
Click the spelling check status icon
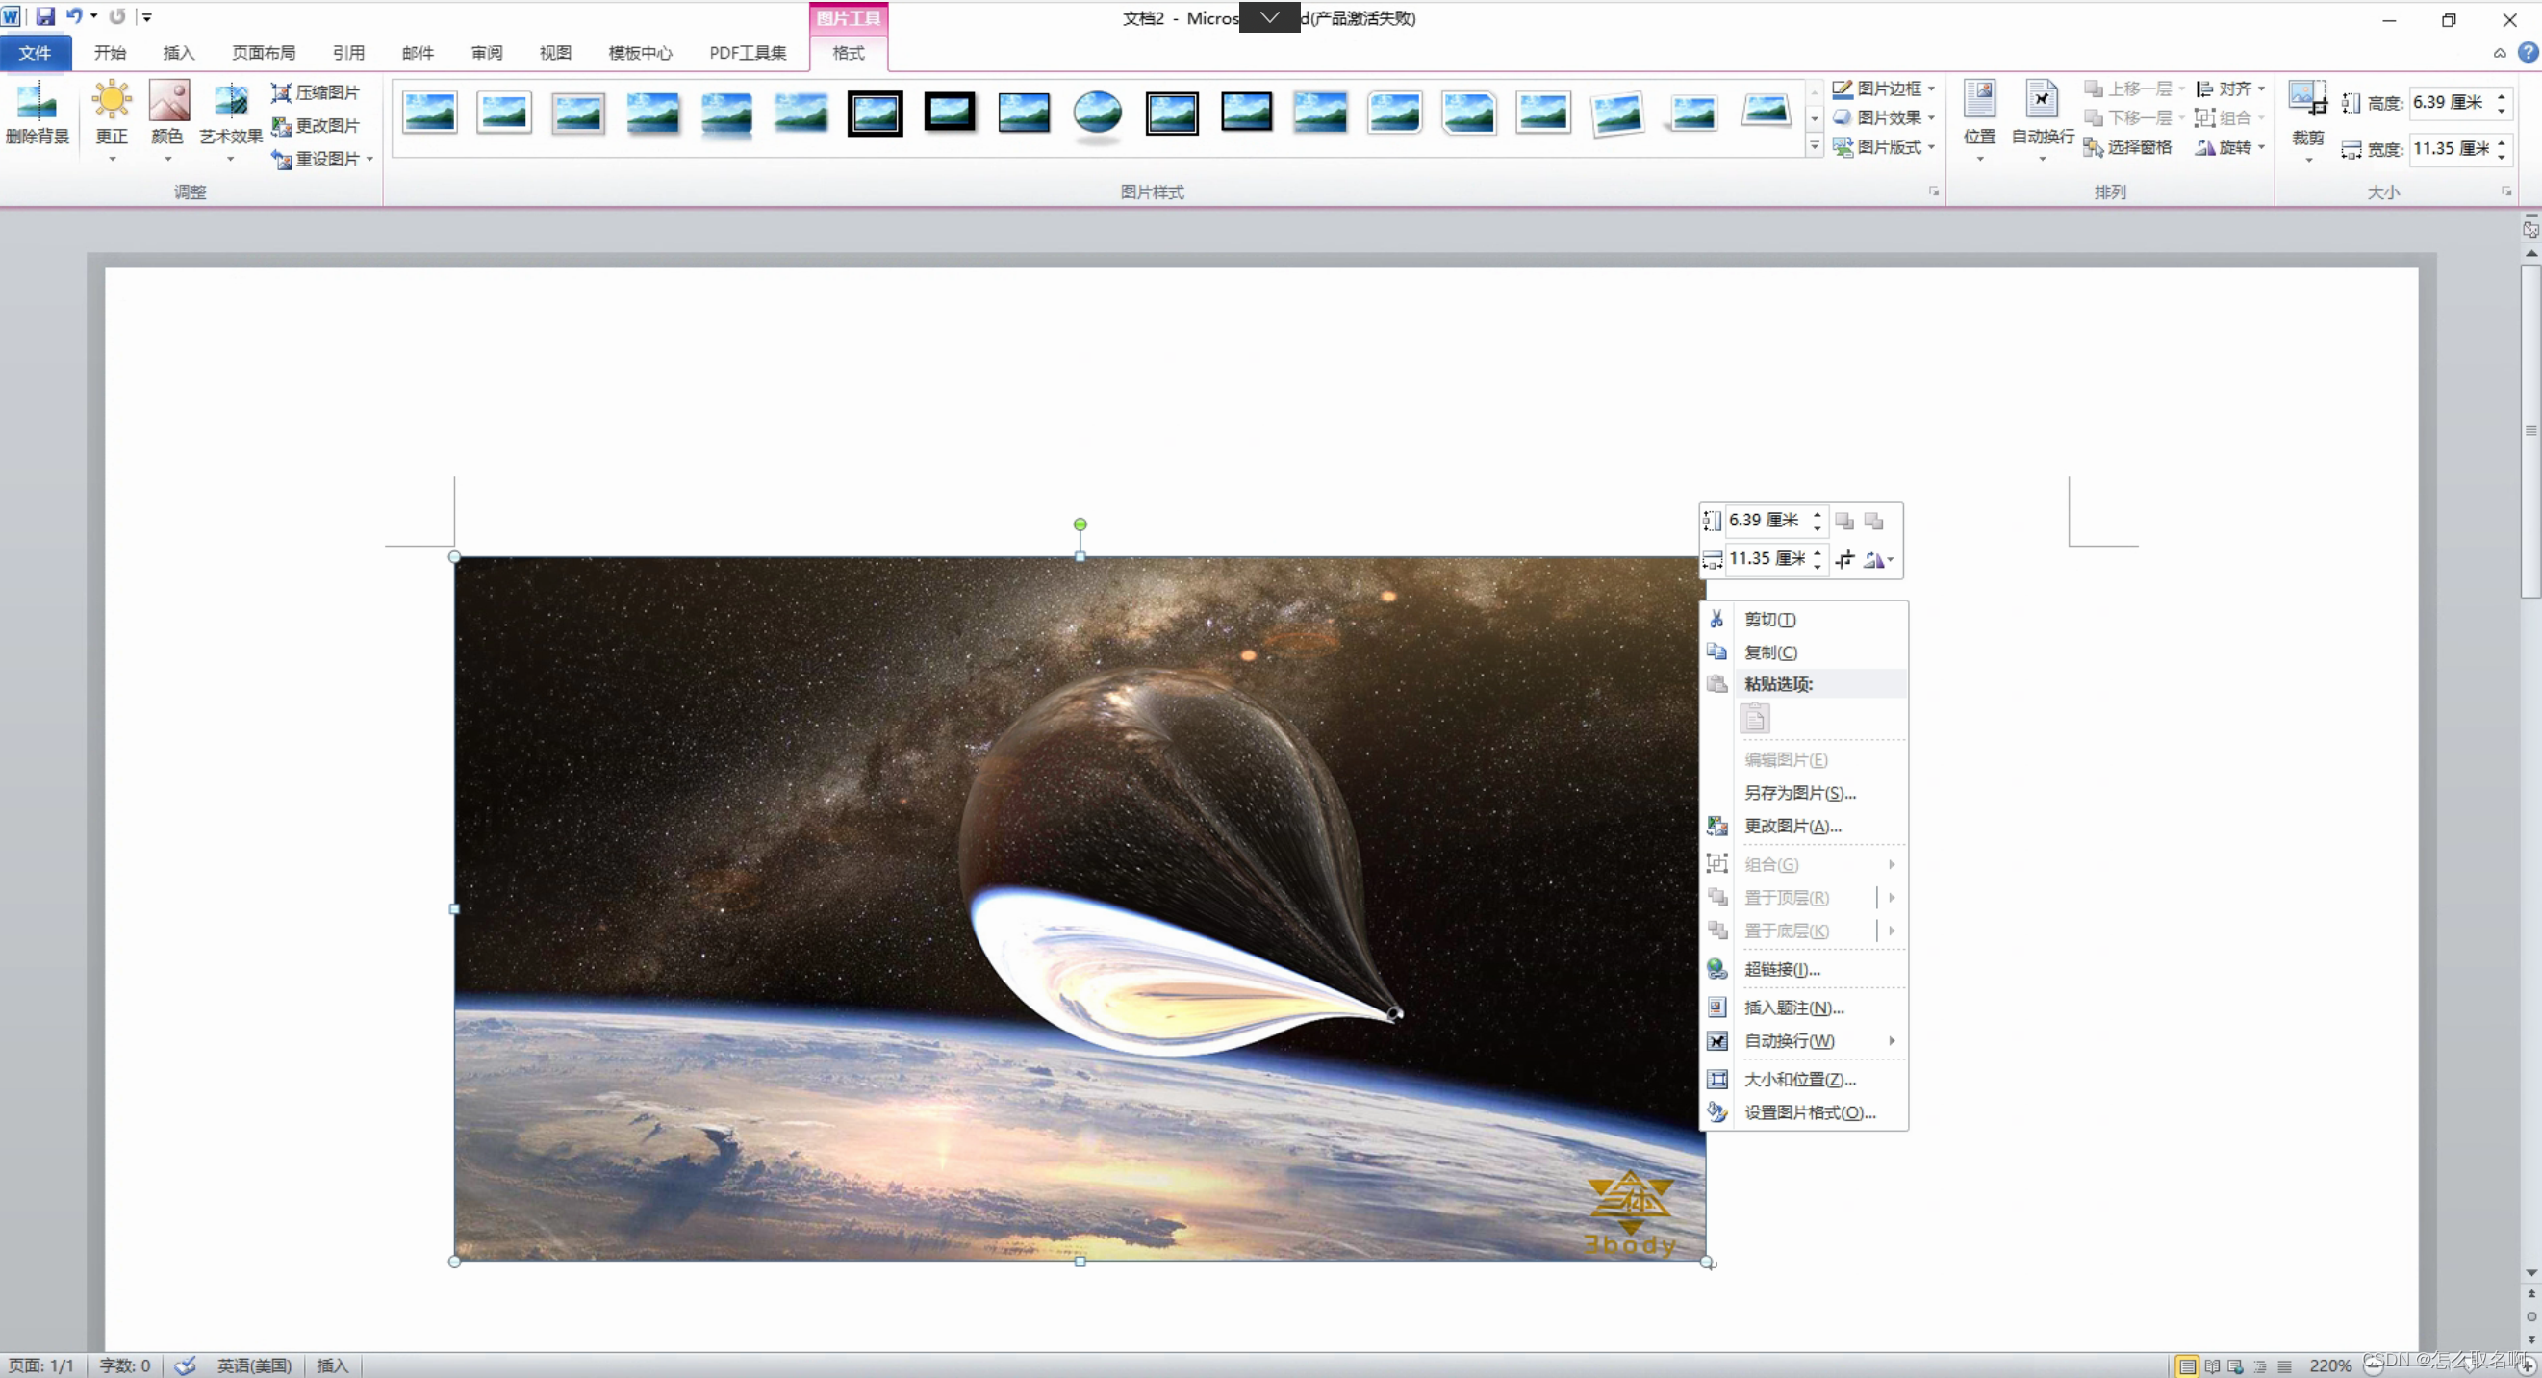pyautogui.click(x=186, y=1366)
